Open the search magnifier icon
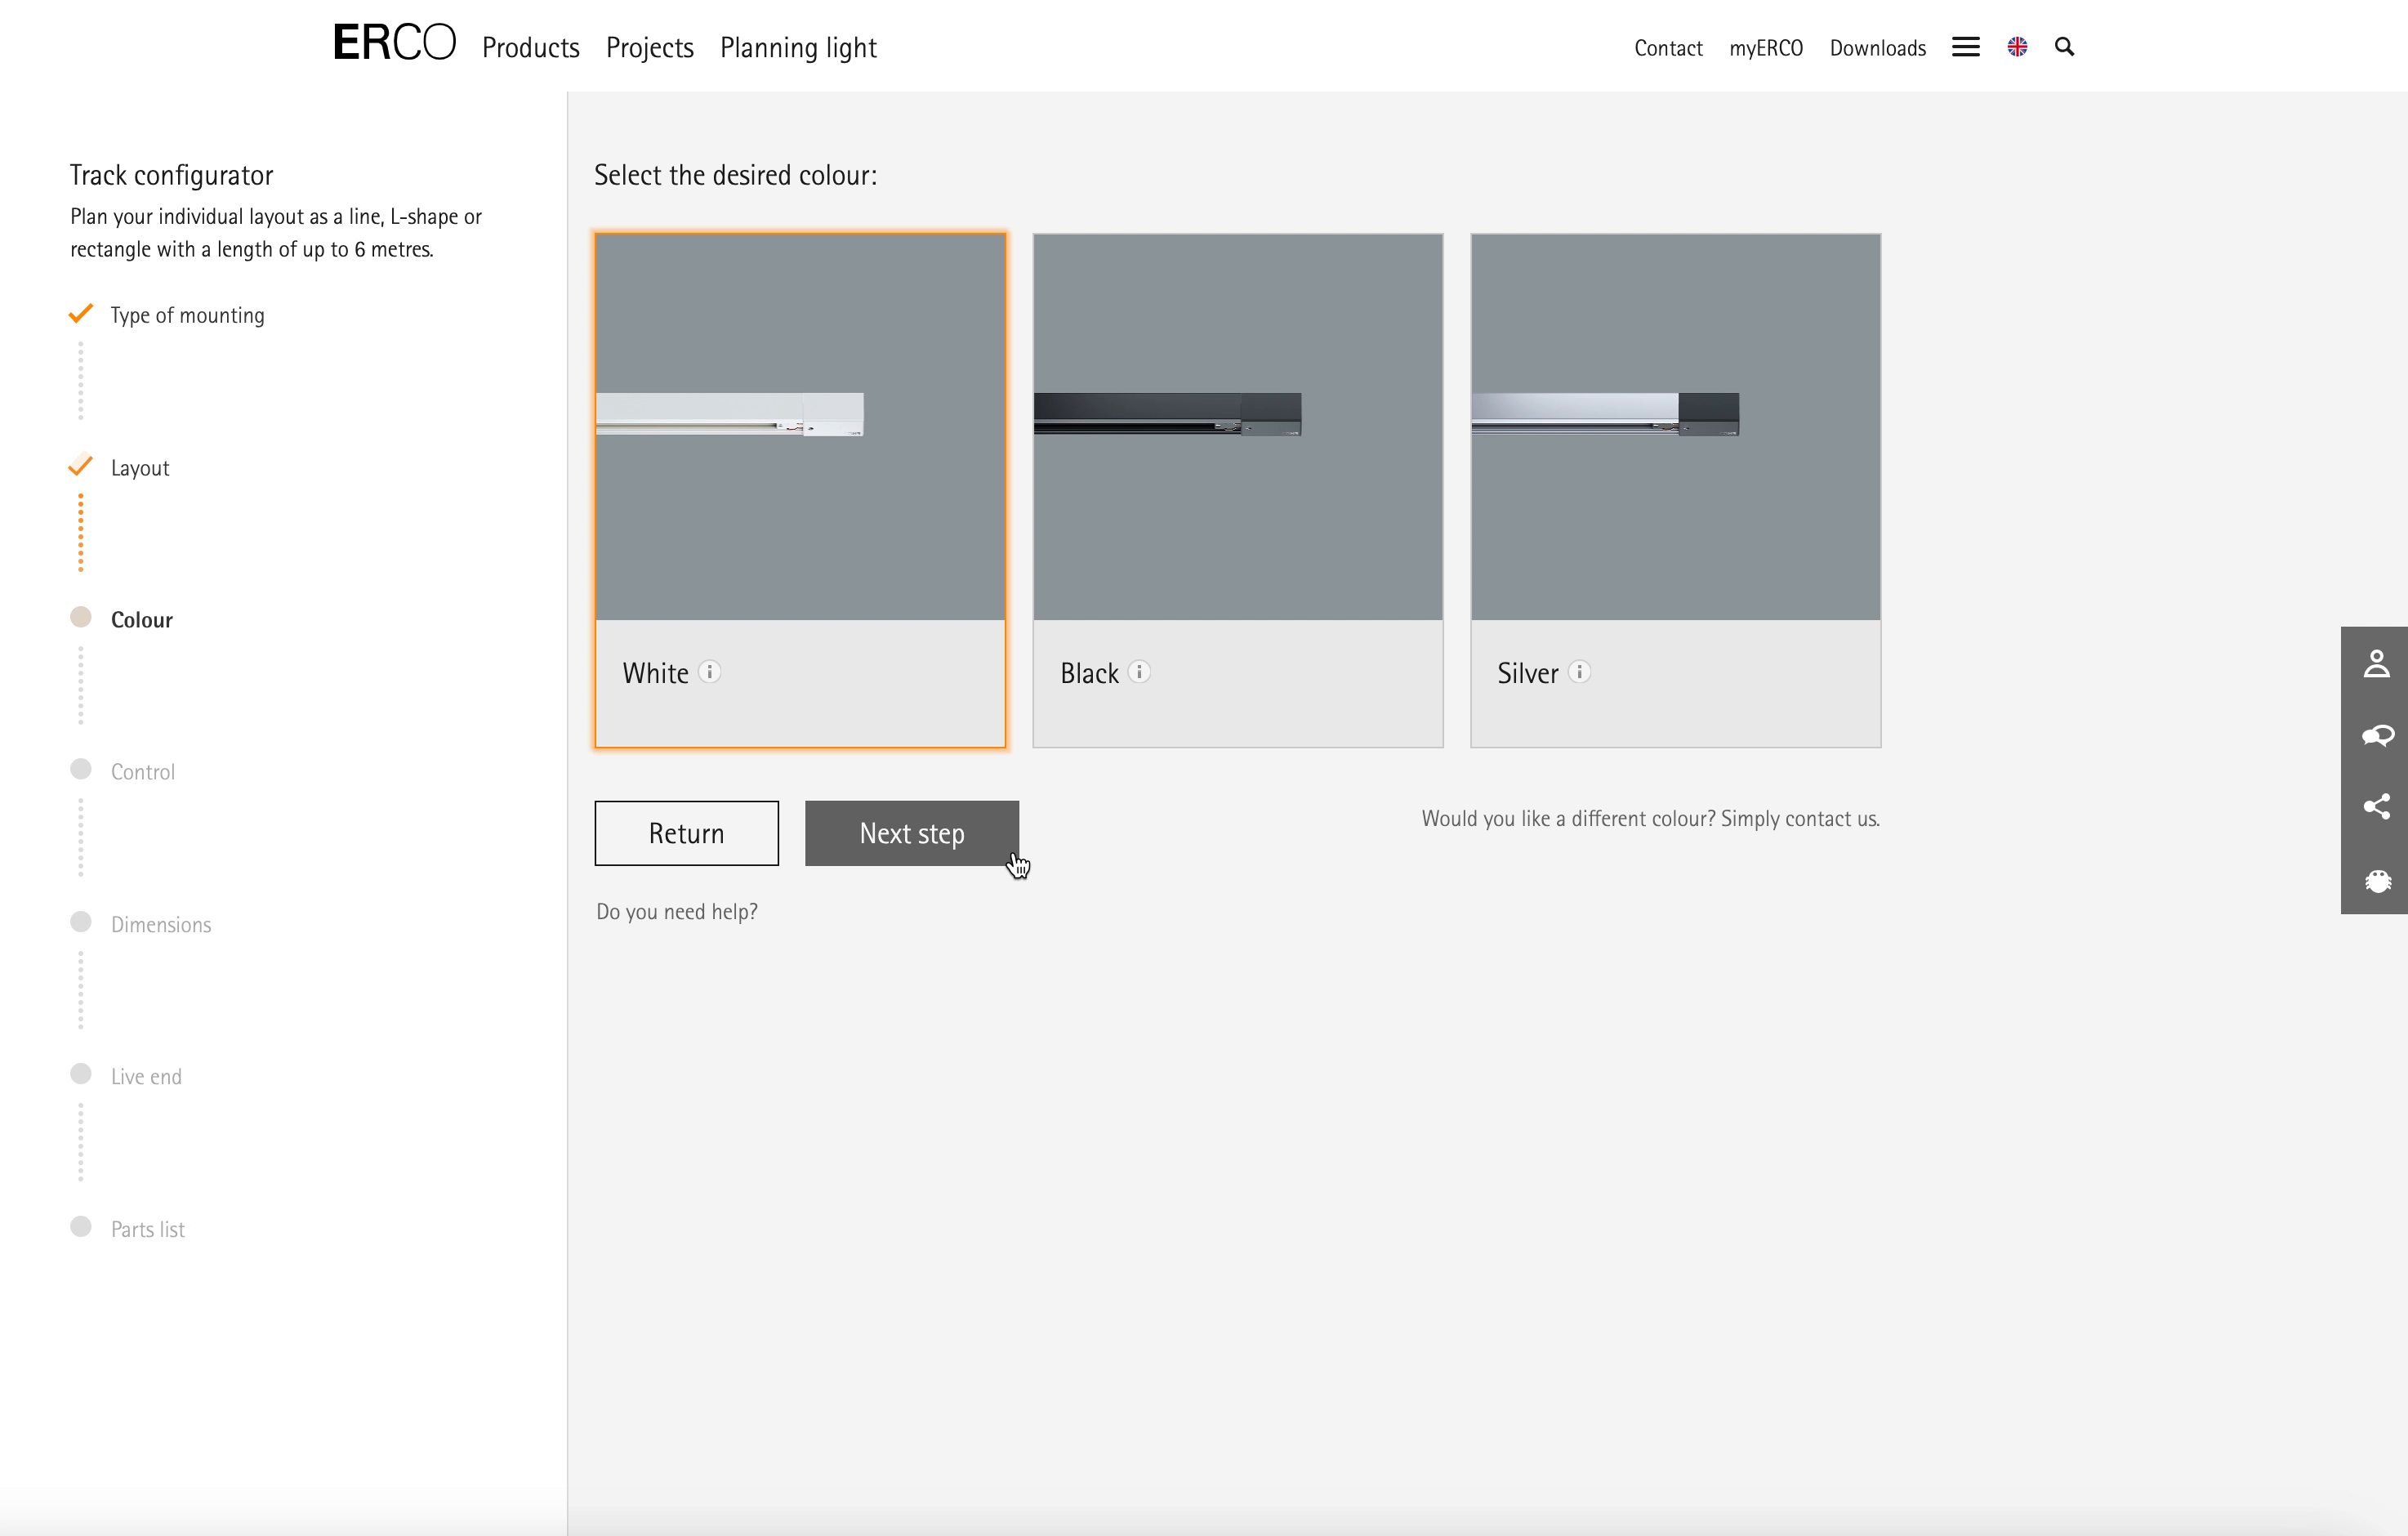Viewport: 2408px width, 1536px height. point(2064,47)
